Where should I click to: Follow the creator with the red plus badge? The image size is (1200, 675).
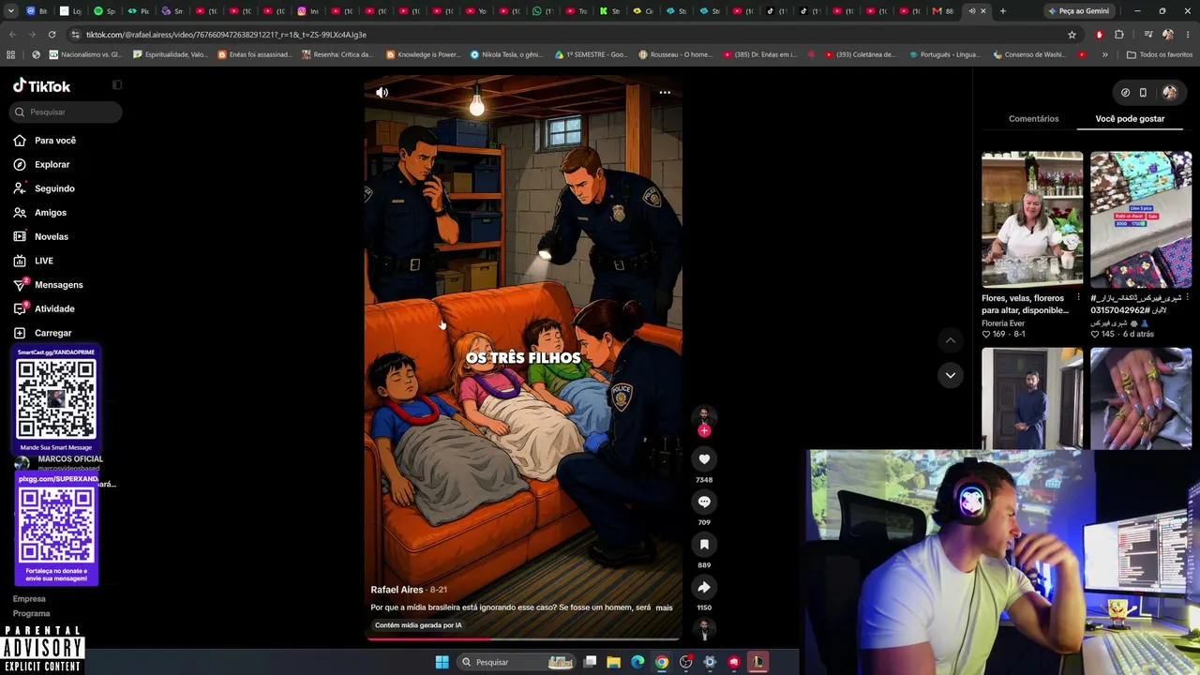(x=704, y=430)
